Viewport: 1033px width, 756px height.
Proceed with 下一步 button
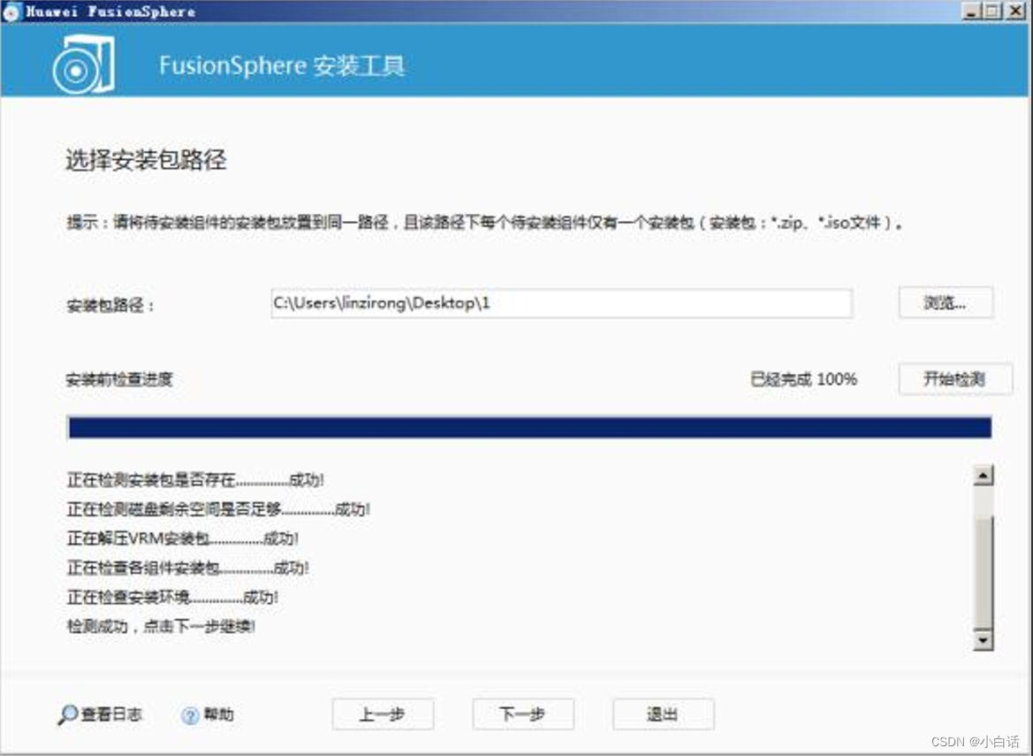[x=523, y=714]
